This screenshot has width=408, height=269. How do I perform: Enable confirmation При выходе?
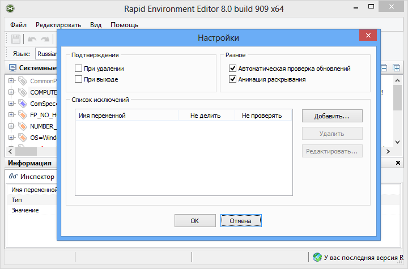point(78,79)
